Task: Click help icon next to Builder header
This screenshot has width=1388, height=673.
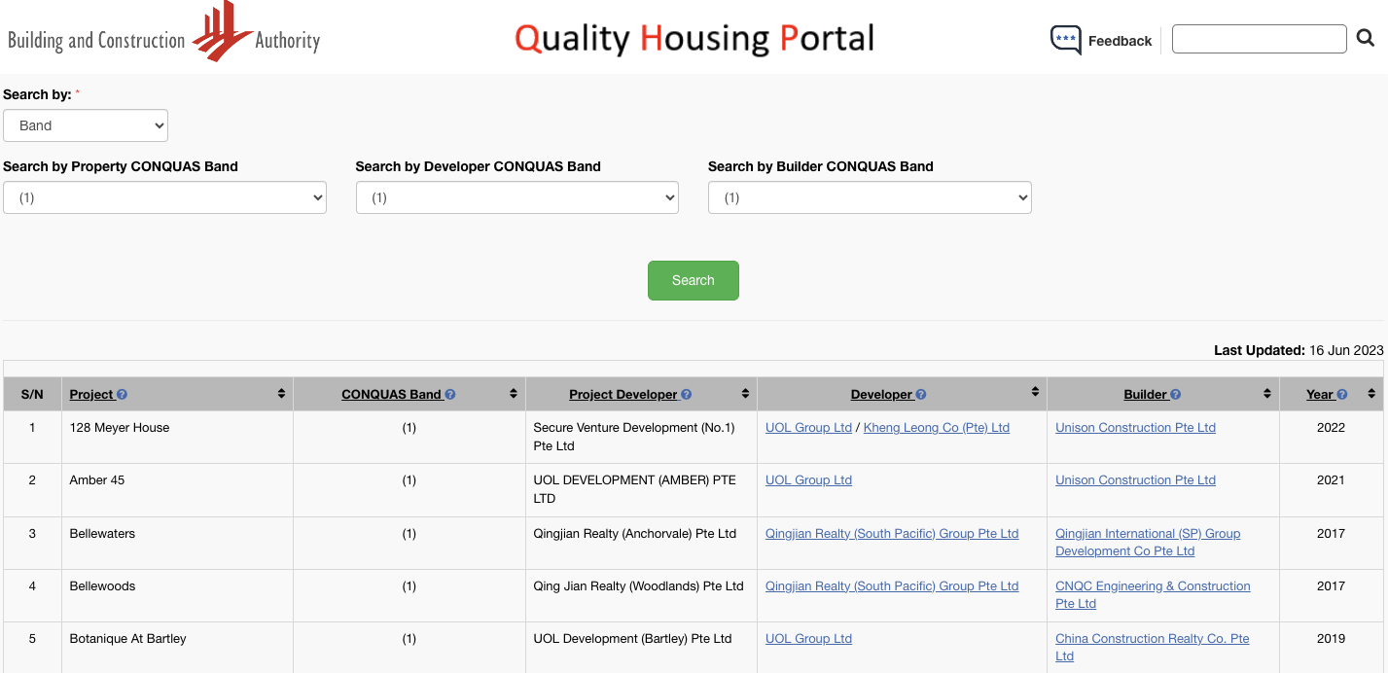Action: (x=1175, y=395)
